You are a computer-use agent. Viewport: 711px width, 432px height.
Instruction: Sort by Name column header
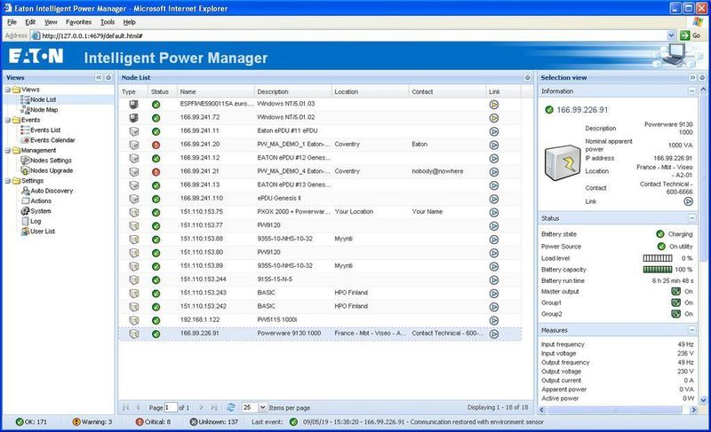tap(215, 91)
